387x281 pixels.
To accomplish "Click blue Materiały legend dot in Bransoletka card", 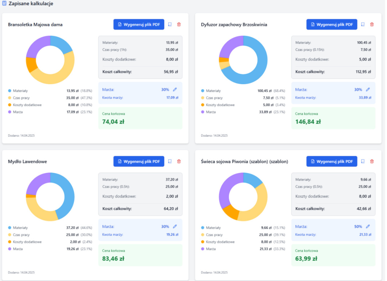I will point(10,91).
